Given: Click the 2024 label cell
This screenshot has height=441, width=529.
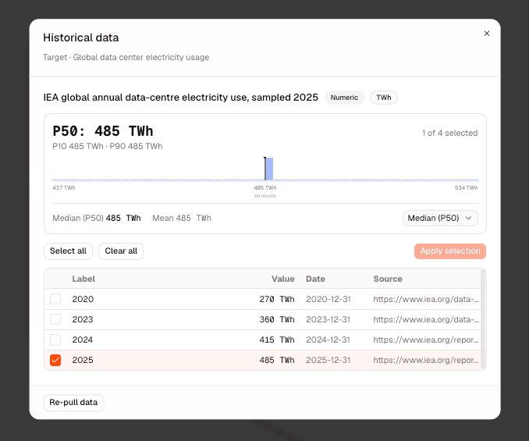Looking at the screenshot, I should (83, 340).
